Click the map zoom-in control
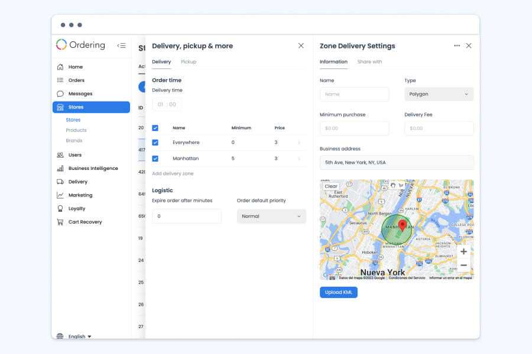The height and width of the screenshot is (354, 532). 463,251
